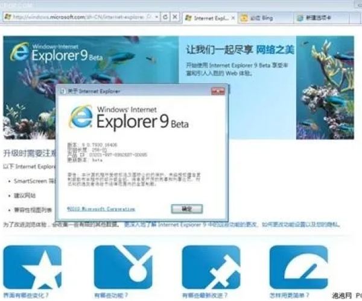The width and height of the screenshot is (362, 301).
Task: Open the Microsoft Corporation copyright link
Action: [x=101, y=209]
